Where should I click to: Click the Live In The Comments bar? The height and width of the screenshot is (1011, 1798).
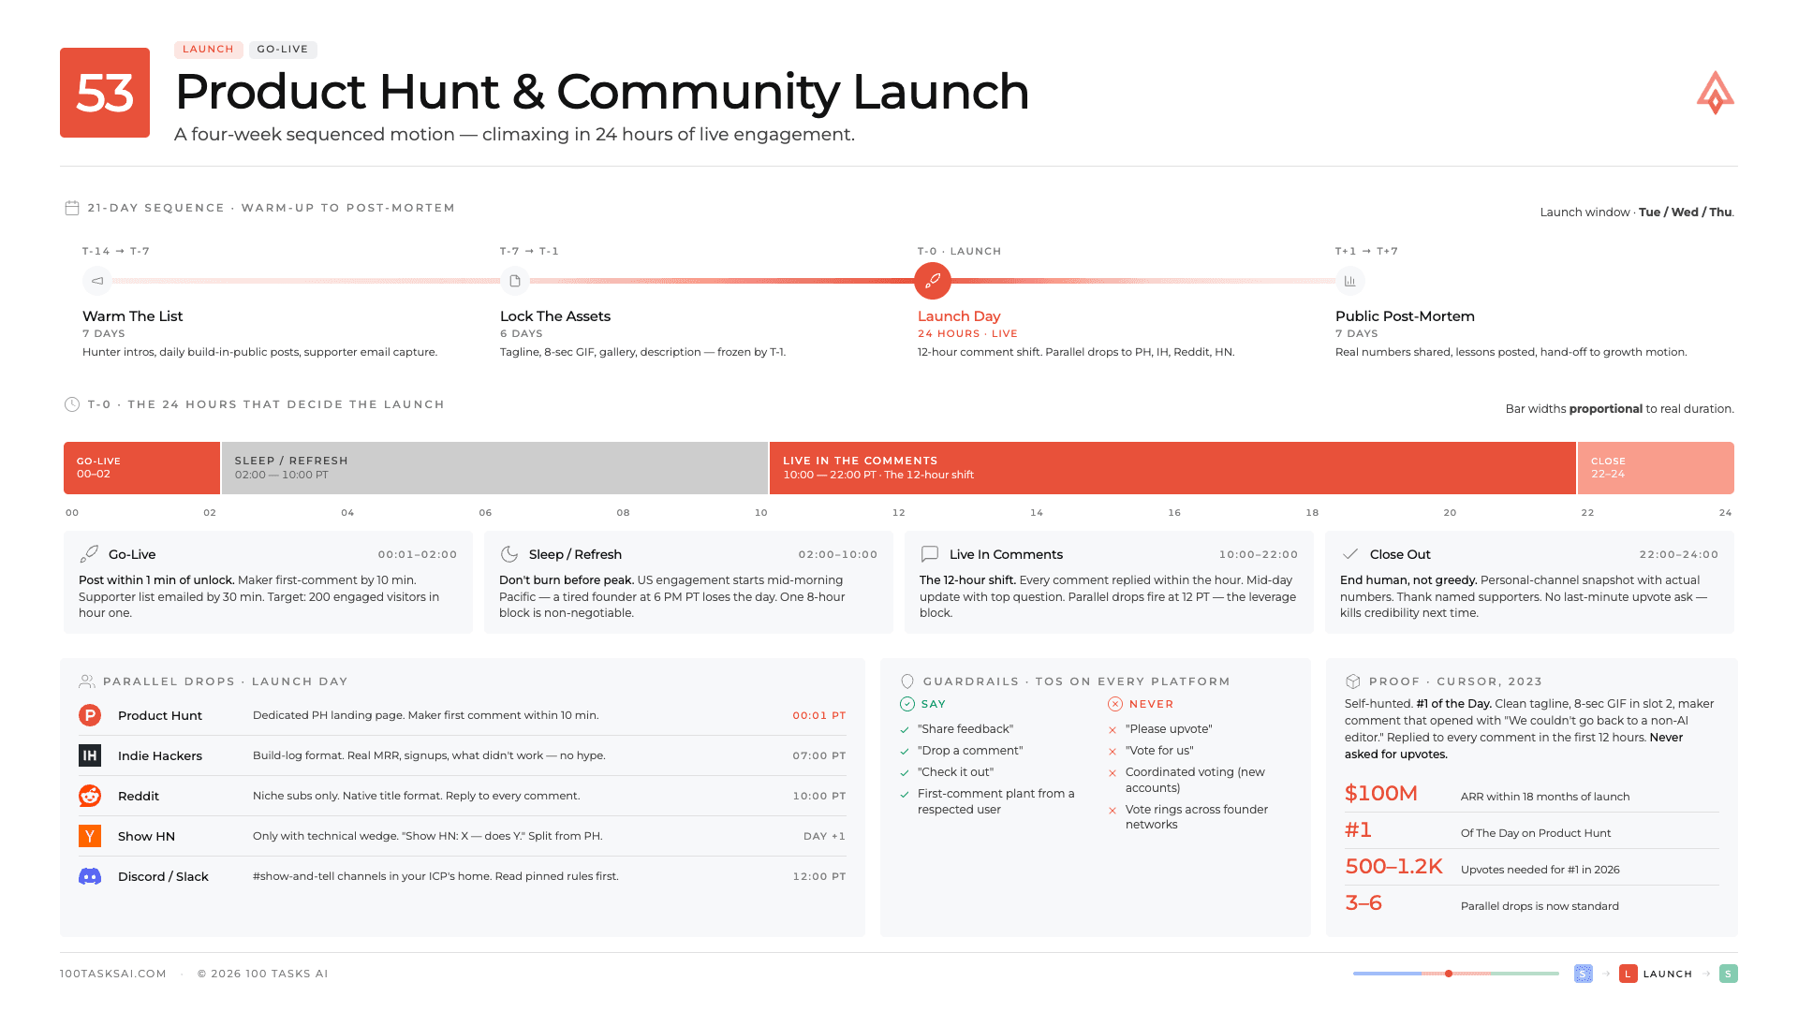tap(1172, 468)
